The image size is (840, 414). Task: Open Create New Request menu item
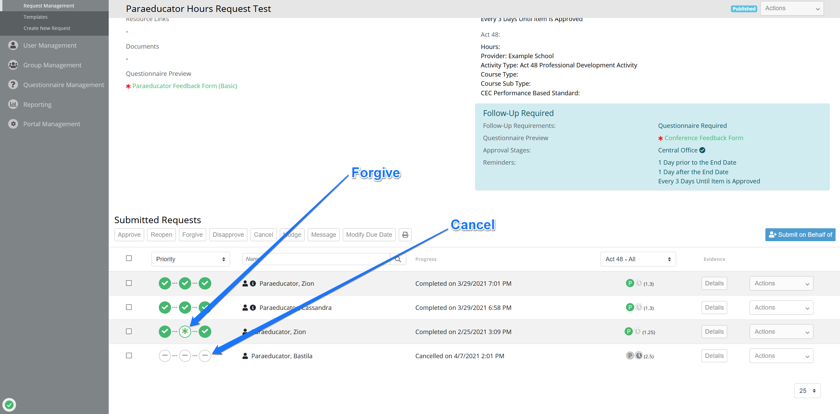click(47, 28)
